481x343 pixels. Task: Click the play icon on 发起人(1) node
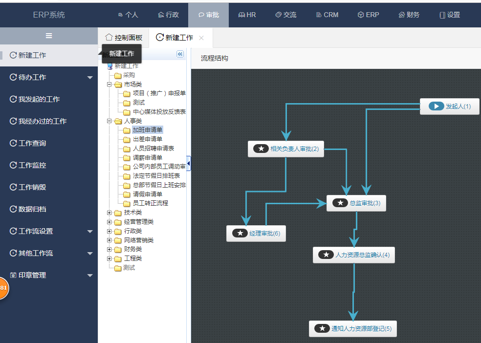point(436,106)
